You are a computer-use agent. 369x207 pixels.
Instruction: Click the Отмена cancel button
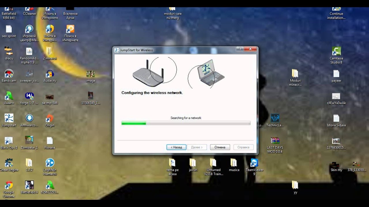(220, 147)
